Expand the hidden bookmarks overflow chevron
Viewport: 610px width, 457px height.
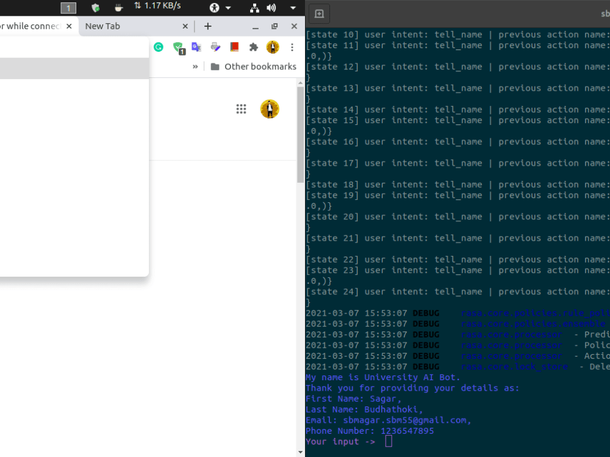[x=195, y=66]
